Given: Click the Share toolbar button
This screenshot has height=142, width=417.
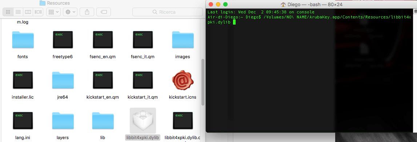Looking at the screenshot, I should coord(87,12).
